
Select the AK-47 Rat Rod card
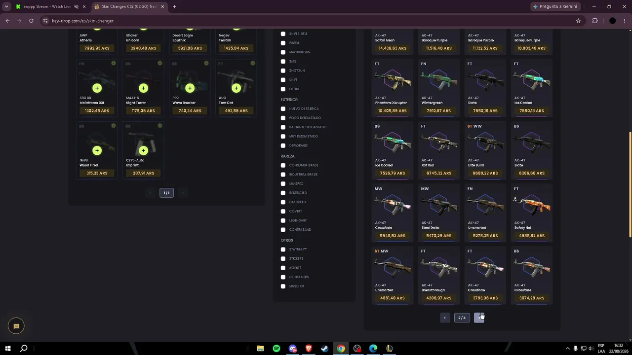coord(438,150)
